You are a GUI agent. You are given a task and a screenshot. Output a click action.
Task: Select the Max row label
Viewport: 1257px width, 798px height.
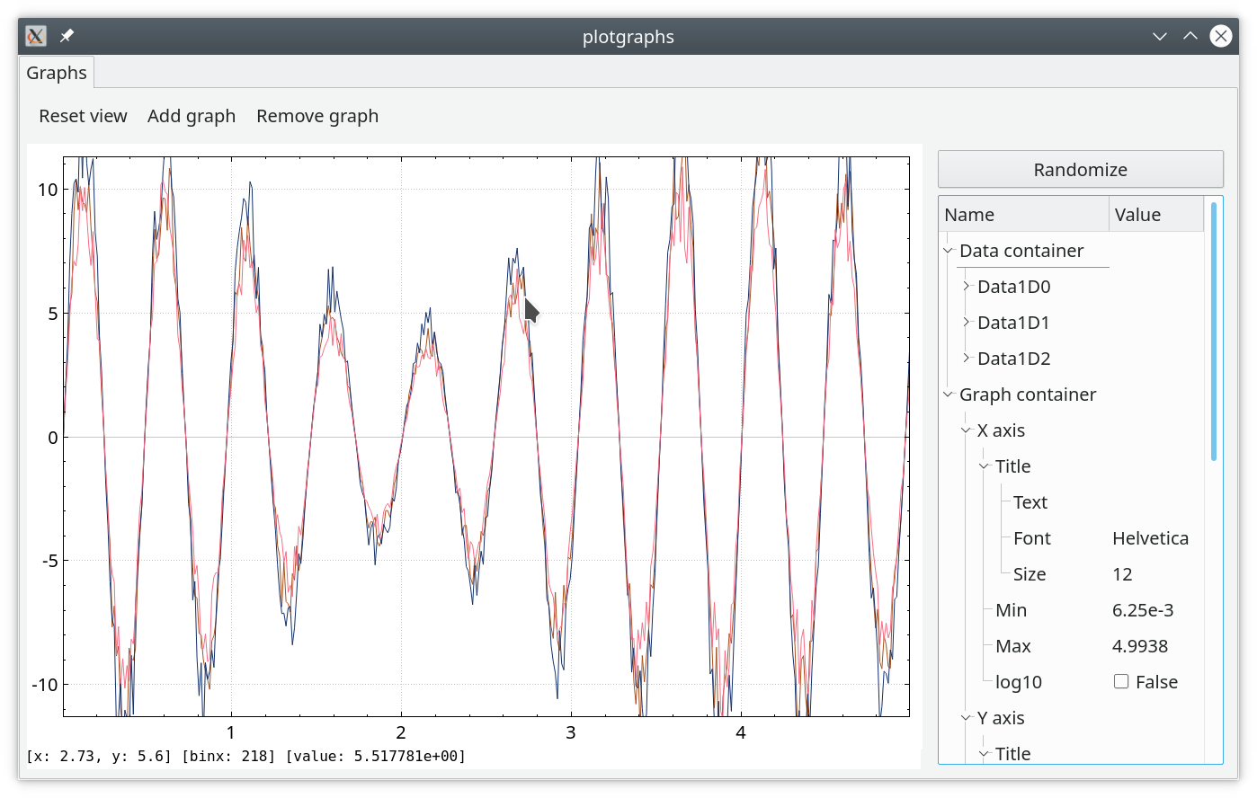(1013, 646)
